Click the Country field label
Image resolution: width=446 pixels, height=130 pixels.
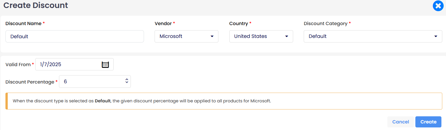238,24
